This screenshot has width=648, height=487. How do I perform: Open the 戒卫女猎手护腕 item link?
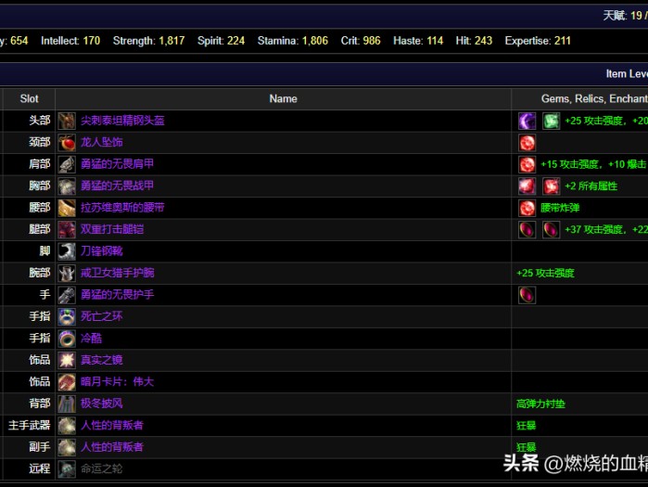[x=117, y=273]
